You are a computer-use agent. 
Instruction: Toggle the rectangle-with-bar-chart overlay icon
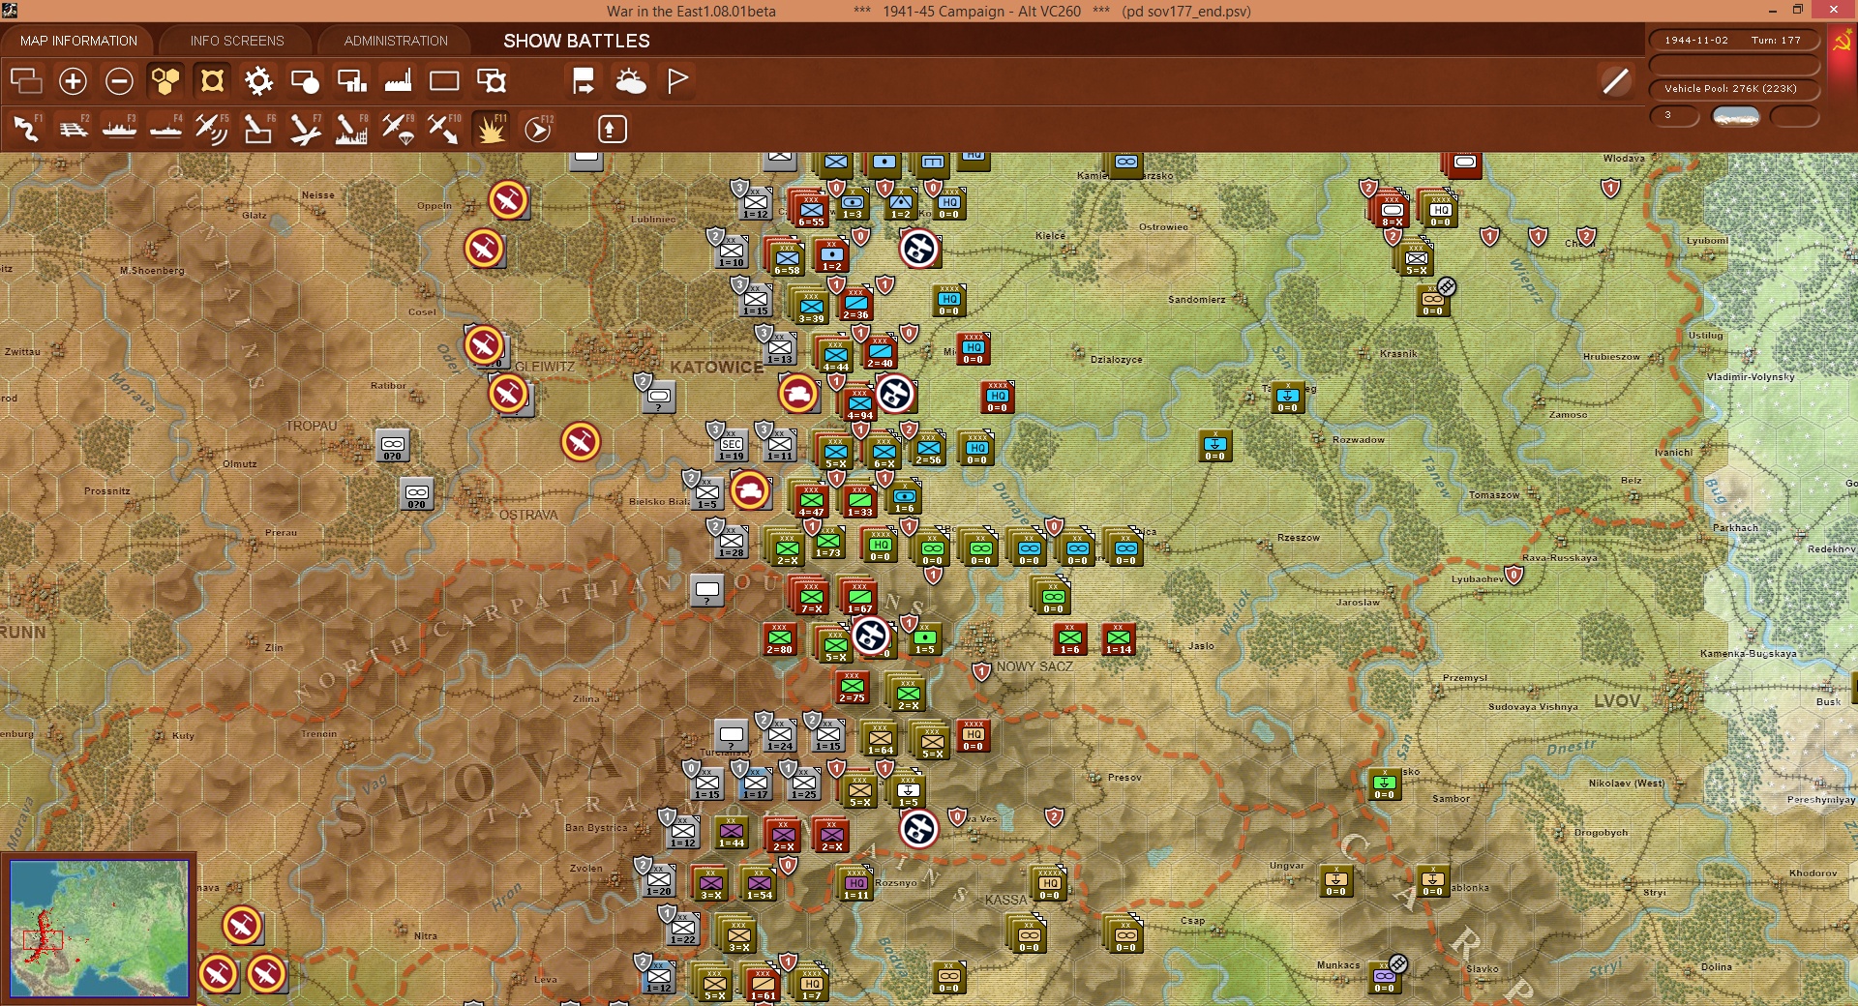(x=351, y=81)
